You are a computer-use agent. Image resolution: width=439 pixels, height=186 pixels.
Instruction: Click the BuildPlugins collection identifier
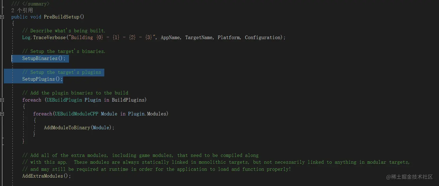[x=129, y=100]
